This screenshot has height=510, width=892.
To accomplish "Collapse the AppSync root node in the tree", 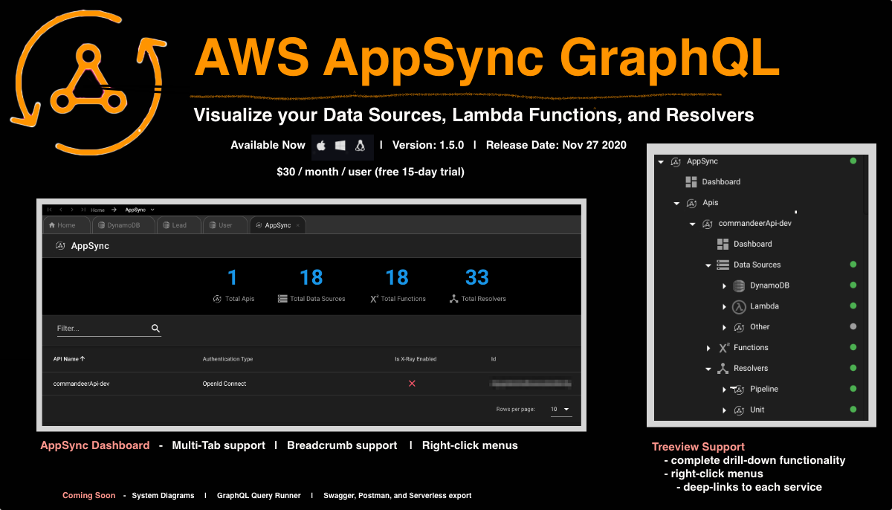I will [x=661, y=161].
